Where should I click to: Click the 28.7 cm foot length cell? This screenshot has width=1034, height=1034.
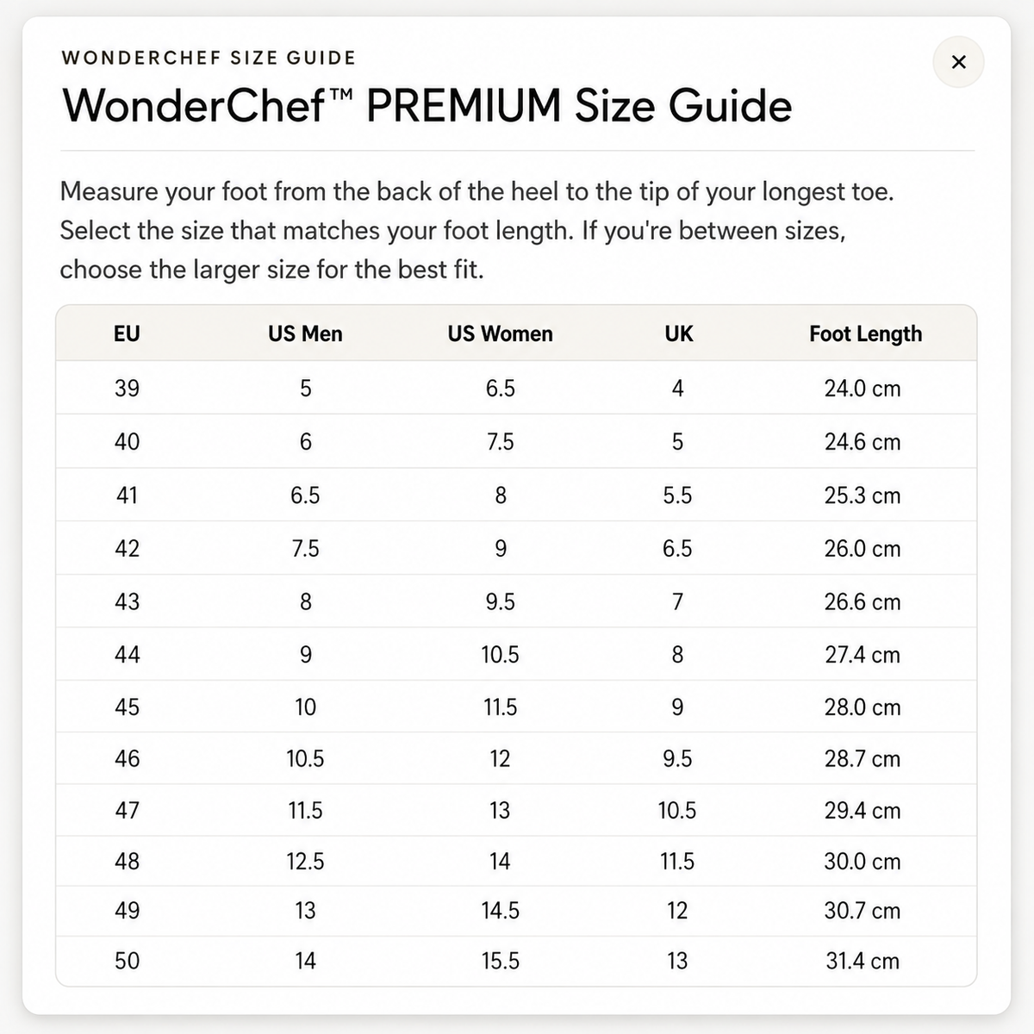pyautogui.click(x=862, y=758)
